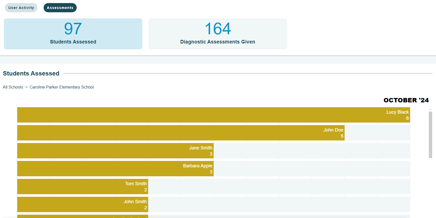436x218 pixels.
Task: Open the 164 Diagnostic Assessments Given card
Action: pyautogui.click(x=218, y=34)
